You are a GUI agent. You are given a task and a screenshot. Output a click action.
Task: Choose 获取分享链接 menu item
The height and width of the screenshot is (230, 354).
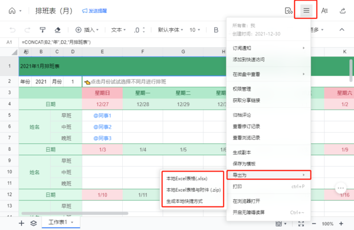[x=268, y=100]
